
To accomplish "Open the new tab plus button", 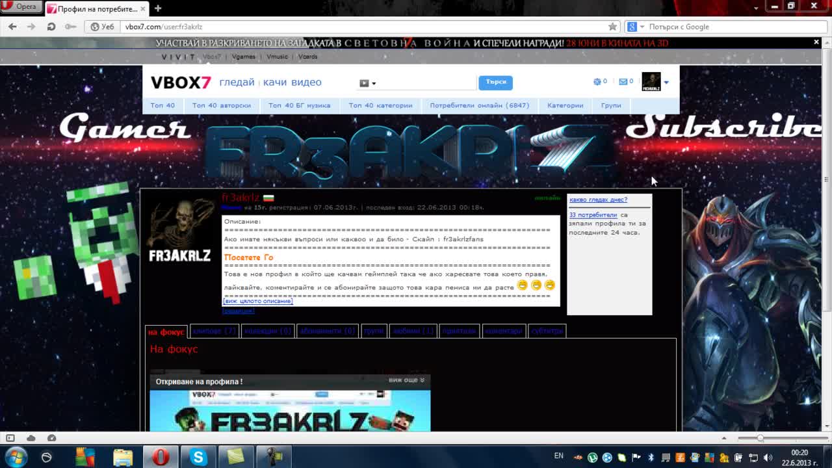I will tap(157, 8).
